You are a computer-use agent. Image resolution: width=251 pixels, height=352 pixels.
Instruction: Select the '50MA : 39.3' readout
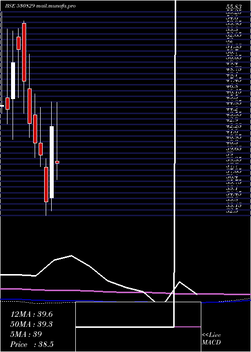[32, 324]
